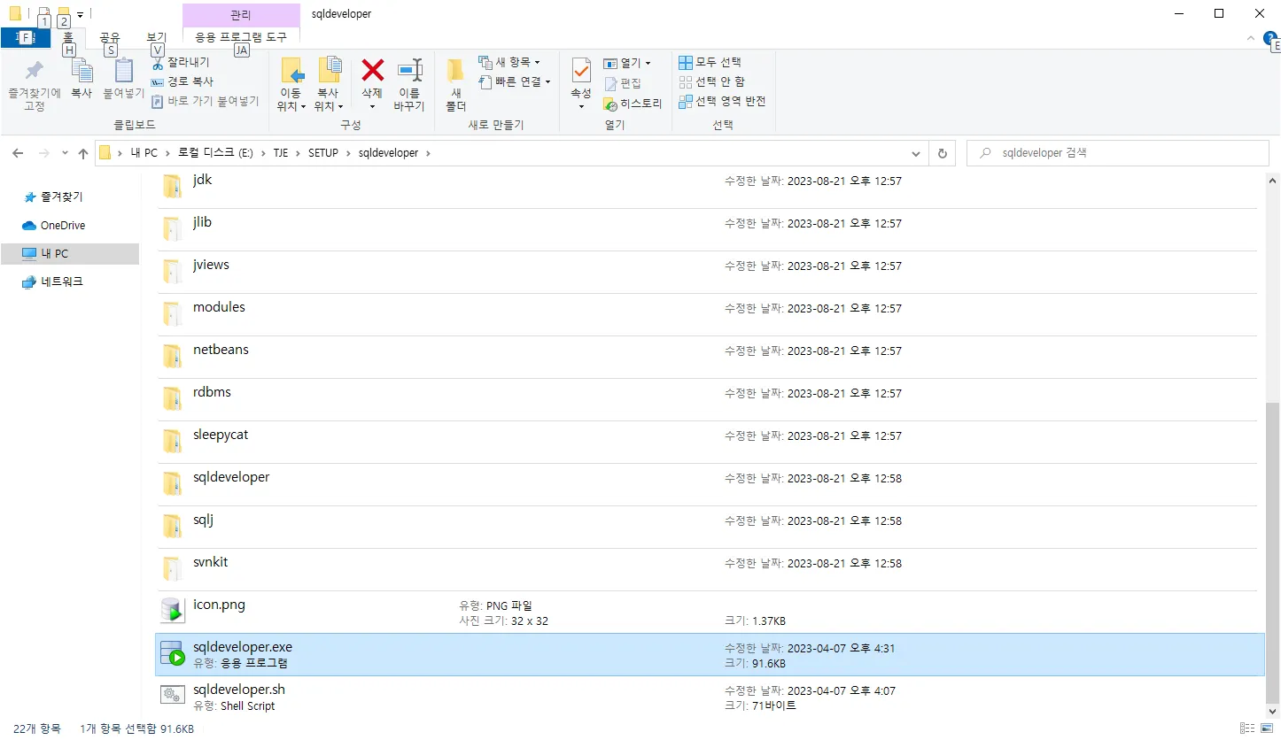Click 내 PC in the address breadcrumb
This screenshot has height=740, width=1281.
(144, 153)
